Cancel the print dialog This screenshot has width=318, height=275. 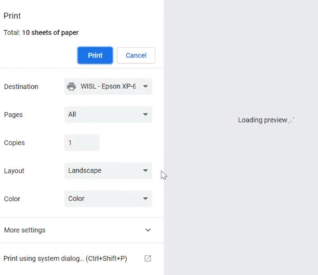(136, 56)
